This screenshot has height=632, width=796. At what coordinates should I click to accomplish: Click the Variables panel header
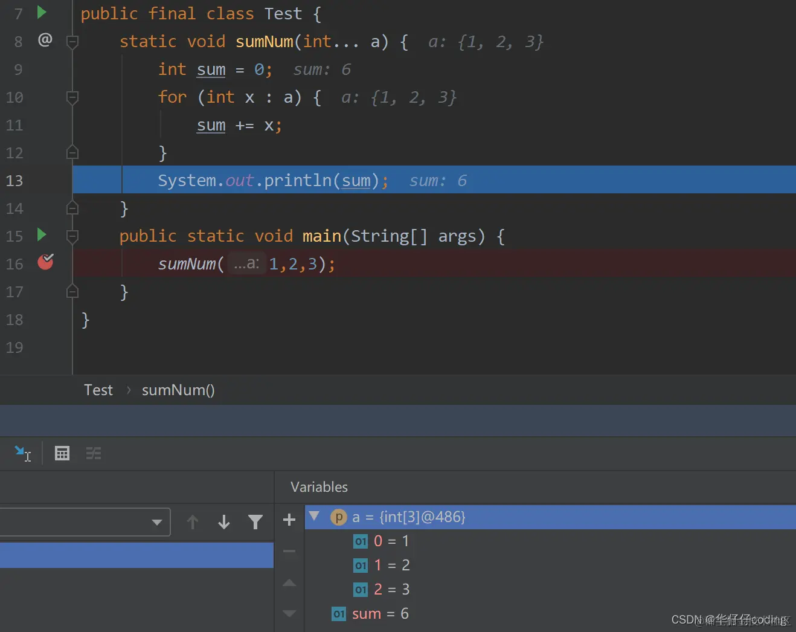coord(319,487)
